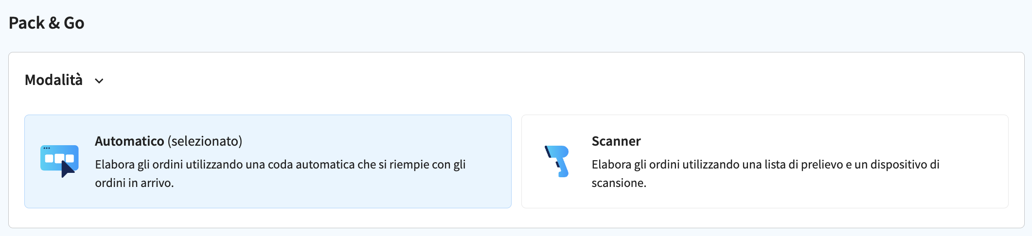This screenshot has height=236, width=1032.
Task: Click the Automatico queue window icon
Action: pyautogui.click(x=59, y=161)
